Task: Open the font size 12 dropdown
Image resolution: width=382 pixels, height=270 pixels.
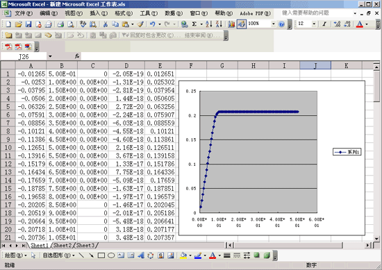Action: (314, 24)
